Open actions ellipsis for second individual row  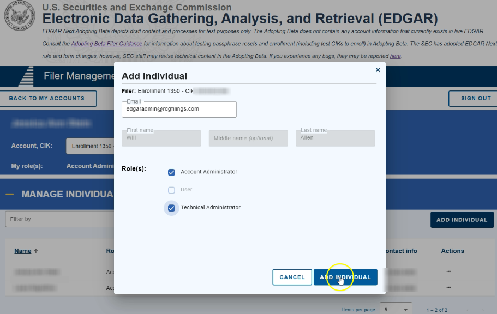449,288
